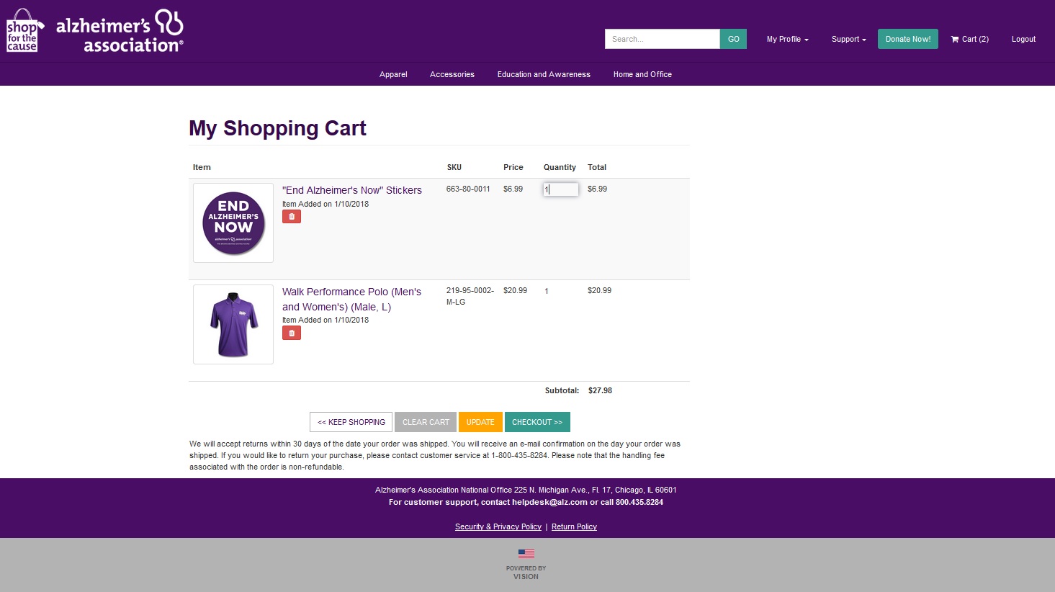
Task: Click the 'Shop for the Cause' bag logo
Action: pos(24,30)
